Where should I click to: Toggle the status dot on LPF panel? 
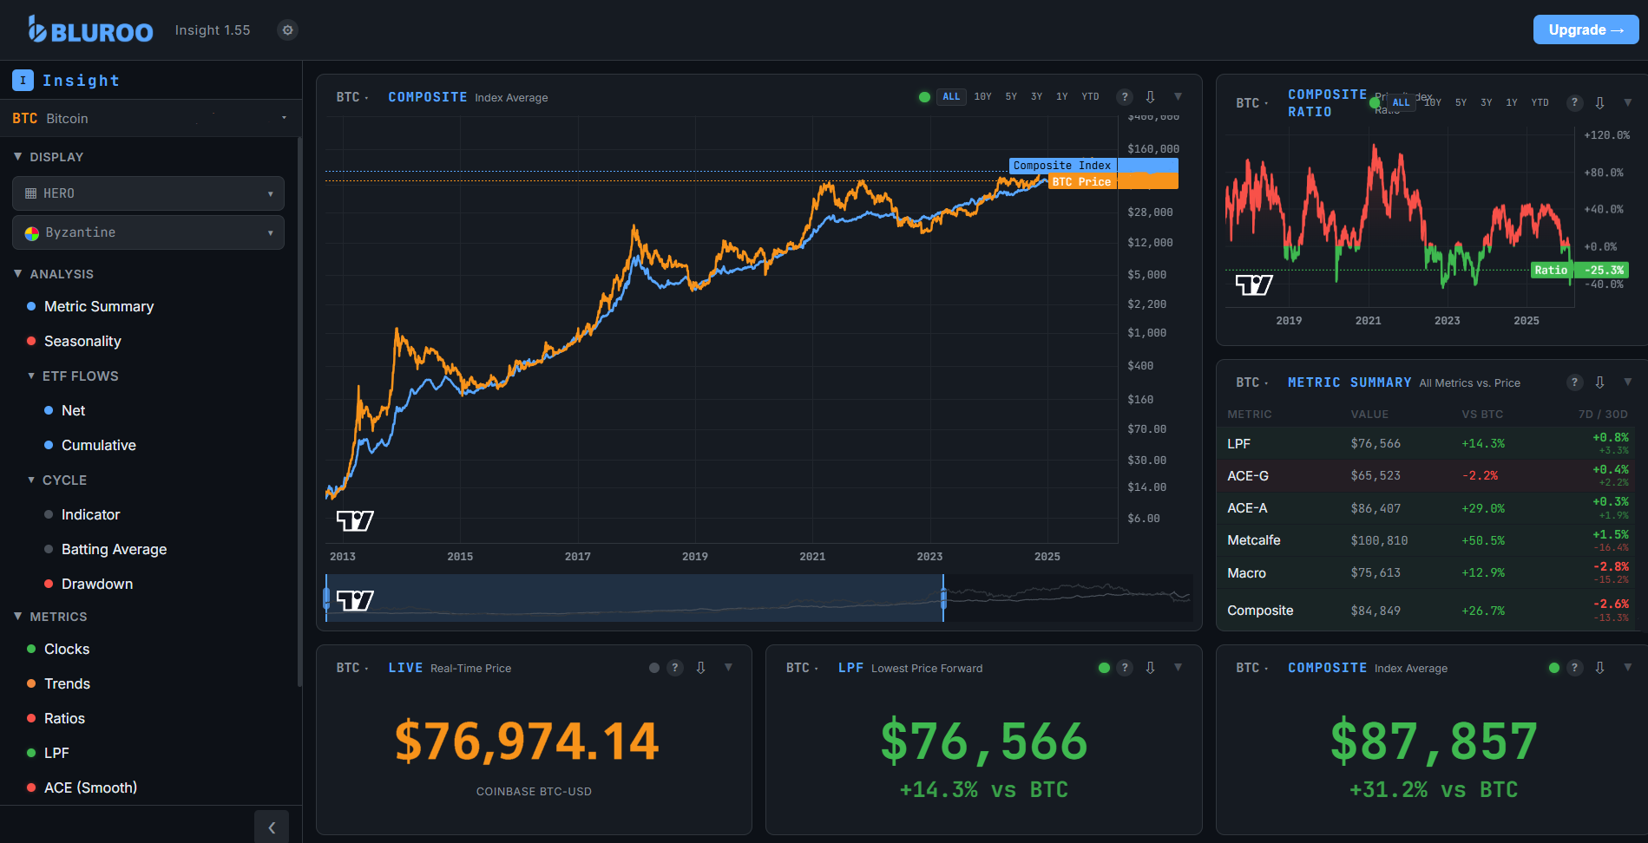click(1104, 668)
